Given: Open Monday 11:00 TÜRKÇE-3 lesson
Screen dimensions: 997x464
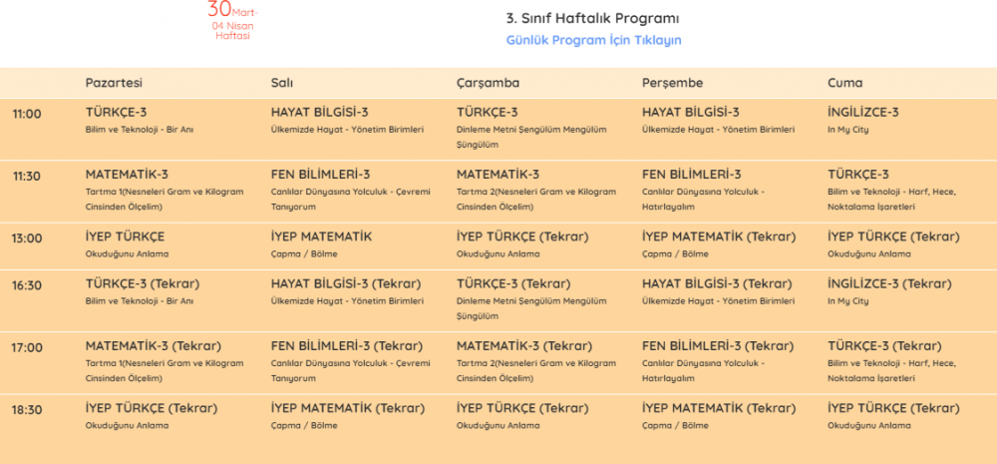Looking at the screenshot, I should [x=117, y=113].
